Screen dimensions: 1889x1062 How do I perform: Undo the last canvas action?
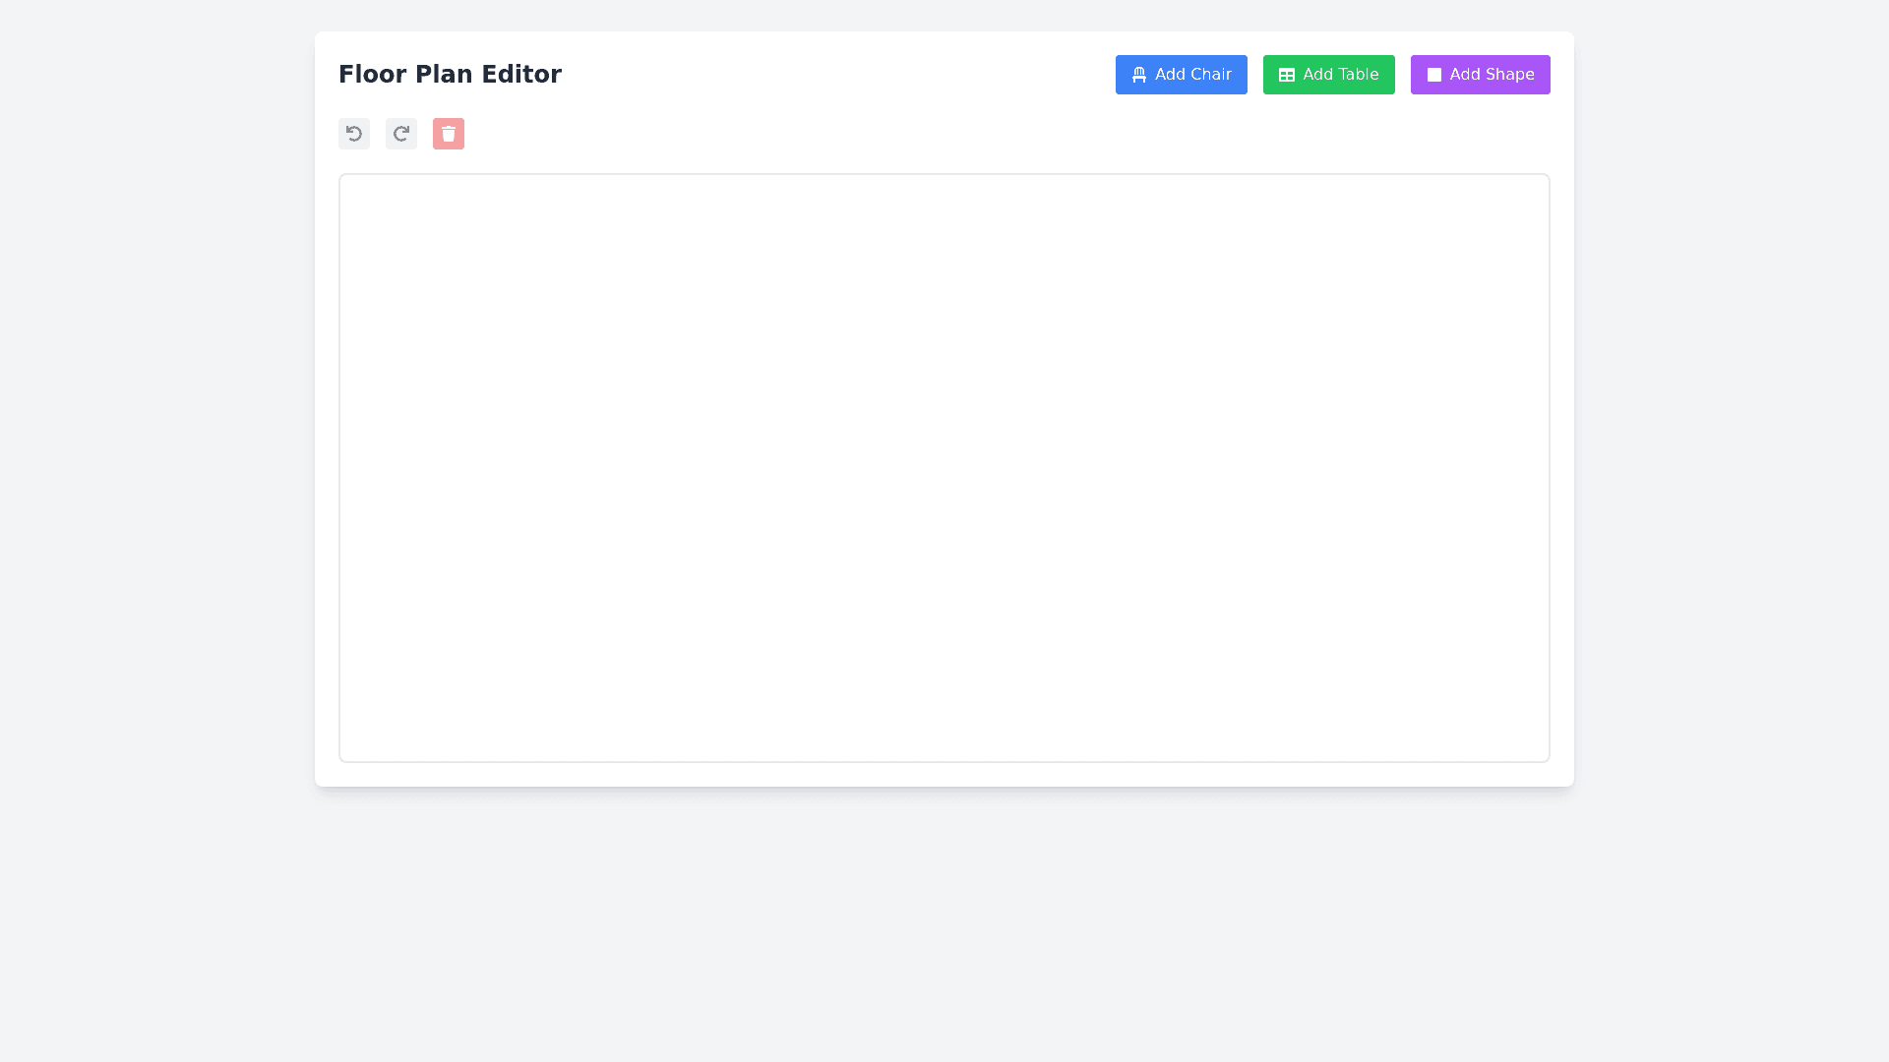tap(354, 134)
